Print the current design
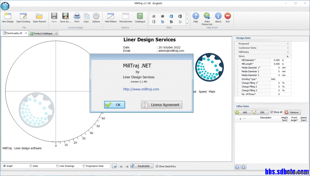Image resolution: width=310 pixels, height=176 pixels. point(77,18)
